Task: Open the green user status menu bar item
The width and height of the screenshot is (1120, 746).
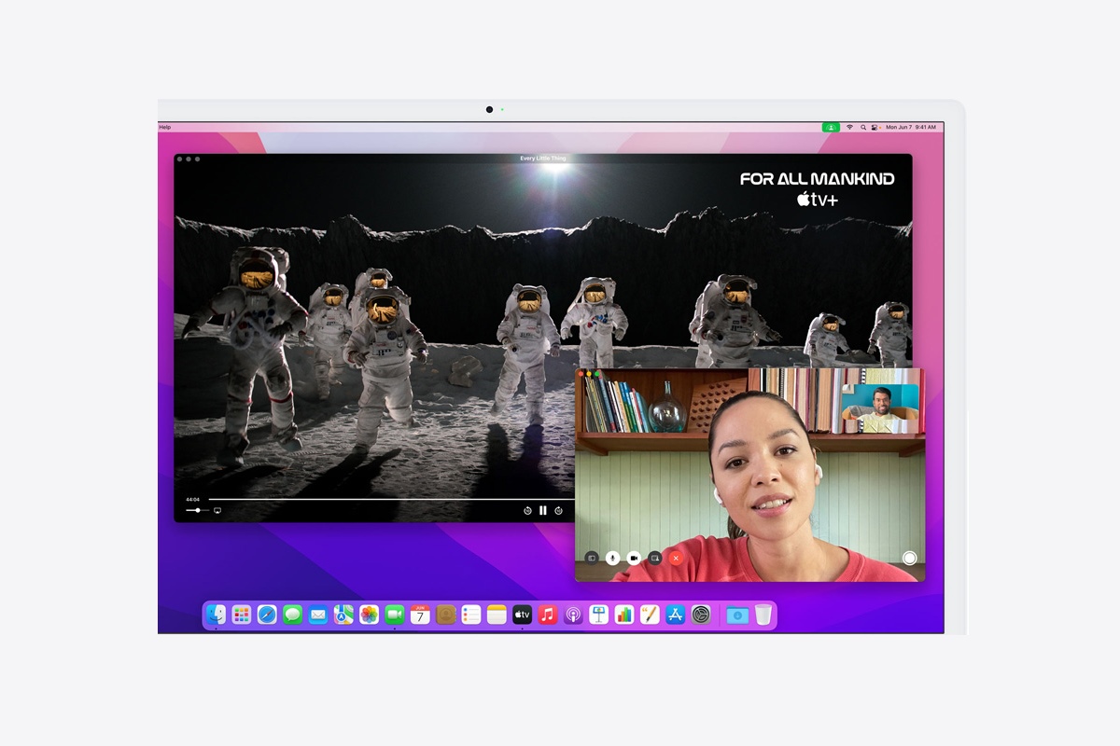Action: click(831, 127)
